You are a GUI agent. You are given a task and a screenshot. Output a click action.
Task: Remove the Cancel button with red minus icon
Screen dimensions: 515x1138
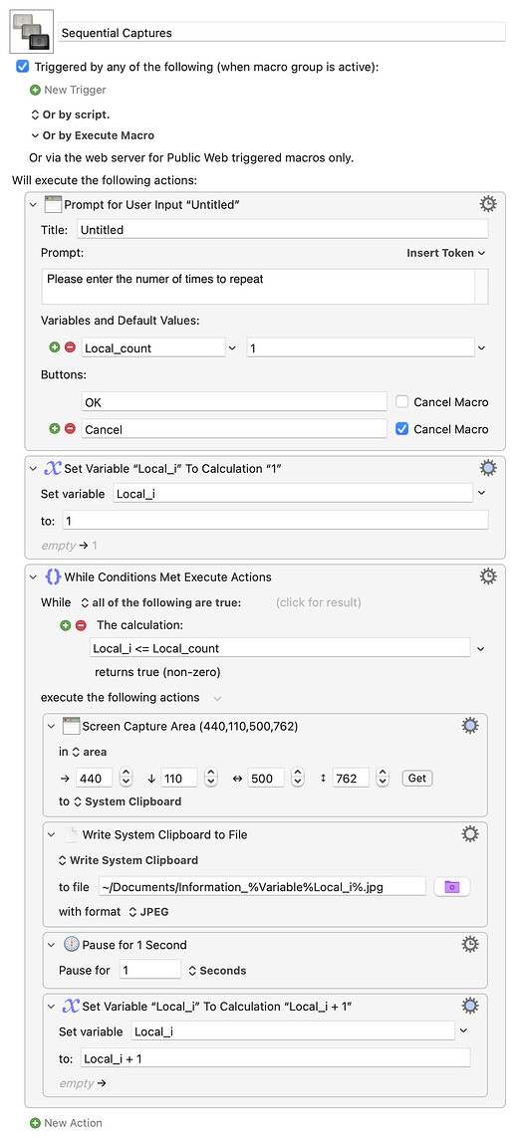(x=71, y=429)
